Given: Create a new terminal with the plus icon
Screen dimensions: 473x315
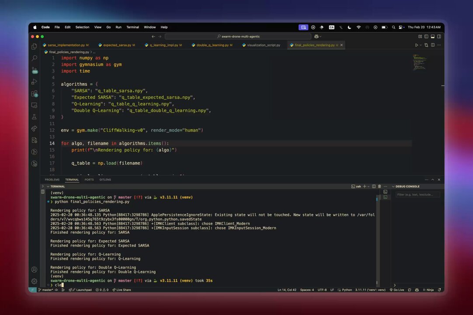Looking at the screenshot, I should click(365, 186).
